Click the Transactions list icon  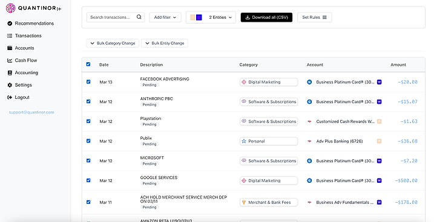[x=10, y=36]
